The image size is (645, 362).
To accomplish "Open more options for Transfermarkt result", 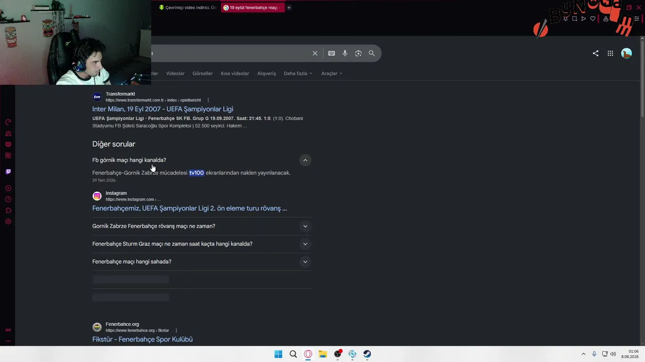I will click(x=208, y=100).
